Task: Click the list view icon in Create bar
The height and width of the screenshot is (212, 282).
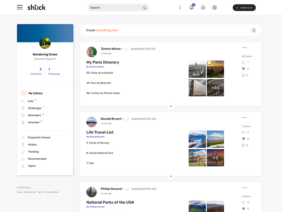Action: (x=253, y=30)
